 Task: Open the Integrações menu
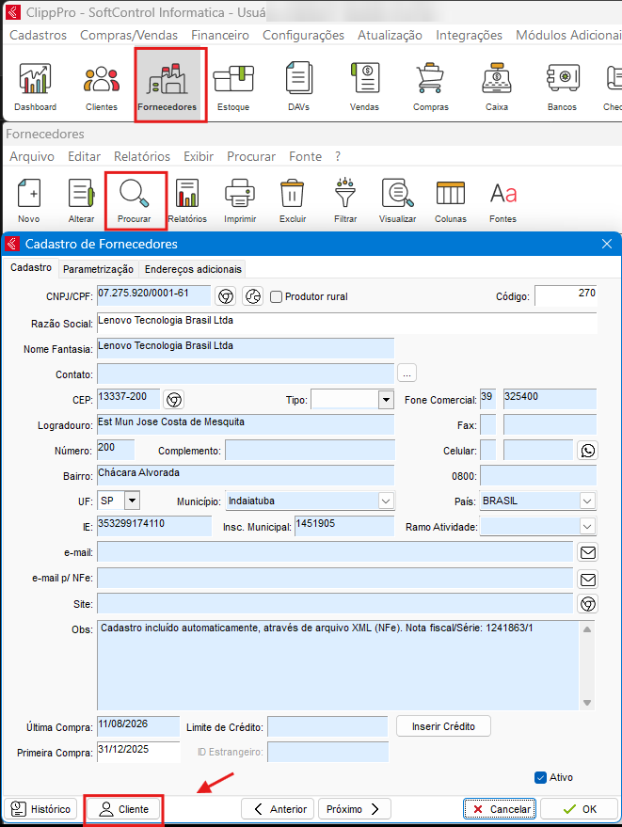469,36
